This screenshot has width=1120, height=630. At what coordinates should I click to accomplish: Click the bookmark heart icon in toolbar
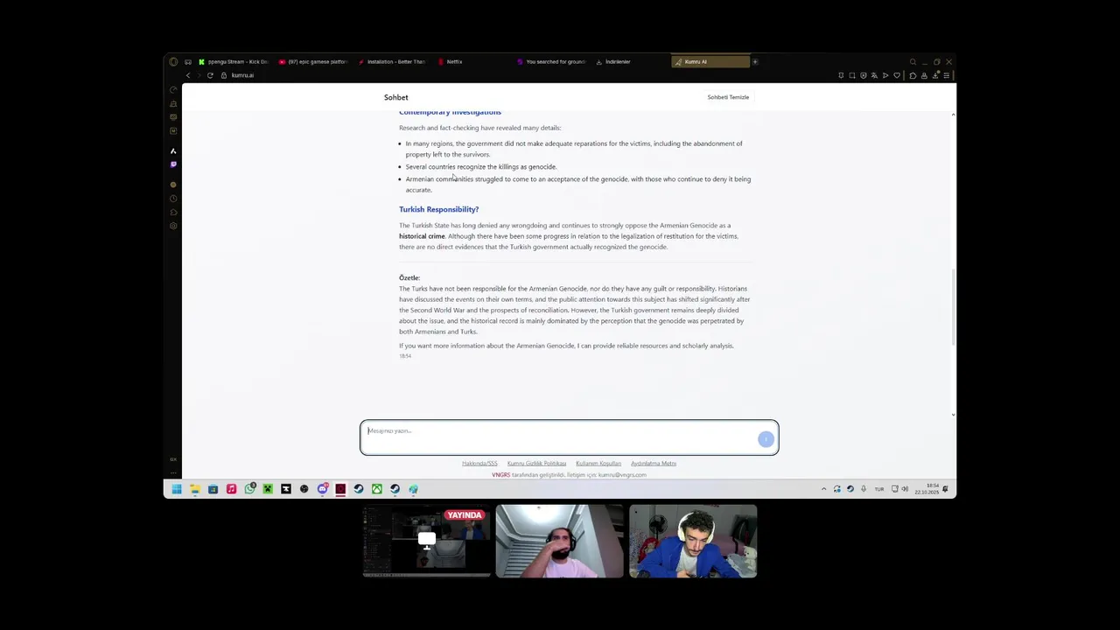click(896, 75)
